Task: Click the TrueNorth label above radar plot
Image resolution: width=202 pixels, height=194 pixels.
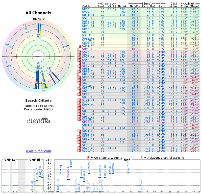Action: [x=38, y=19]
